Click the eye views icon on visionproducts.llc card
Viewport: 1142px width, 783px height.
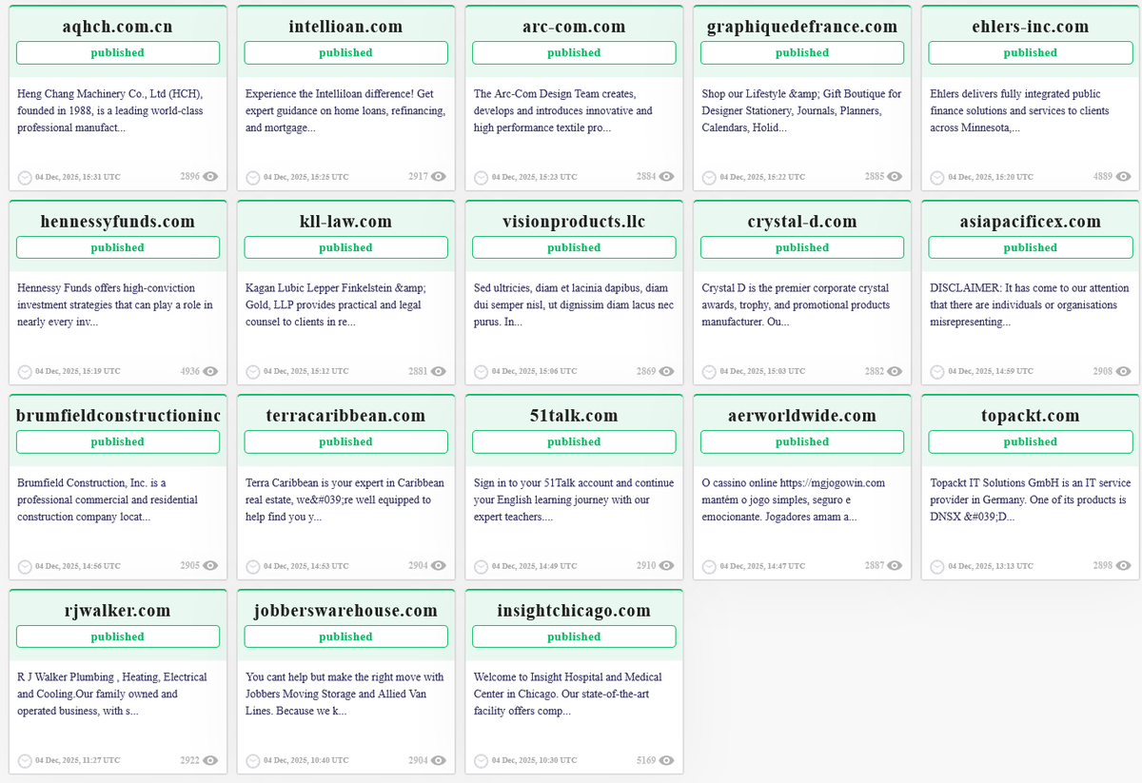click(667, 371)
